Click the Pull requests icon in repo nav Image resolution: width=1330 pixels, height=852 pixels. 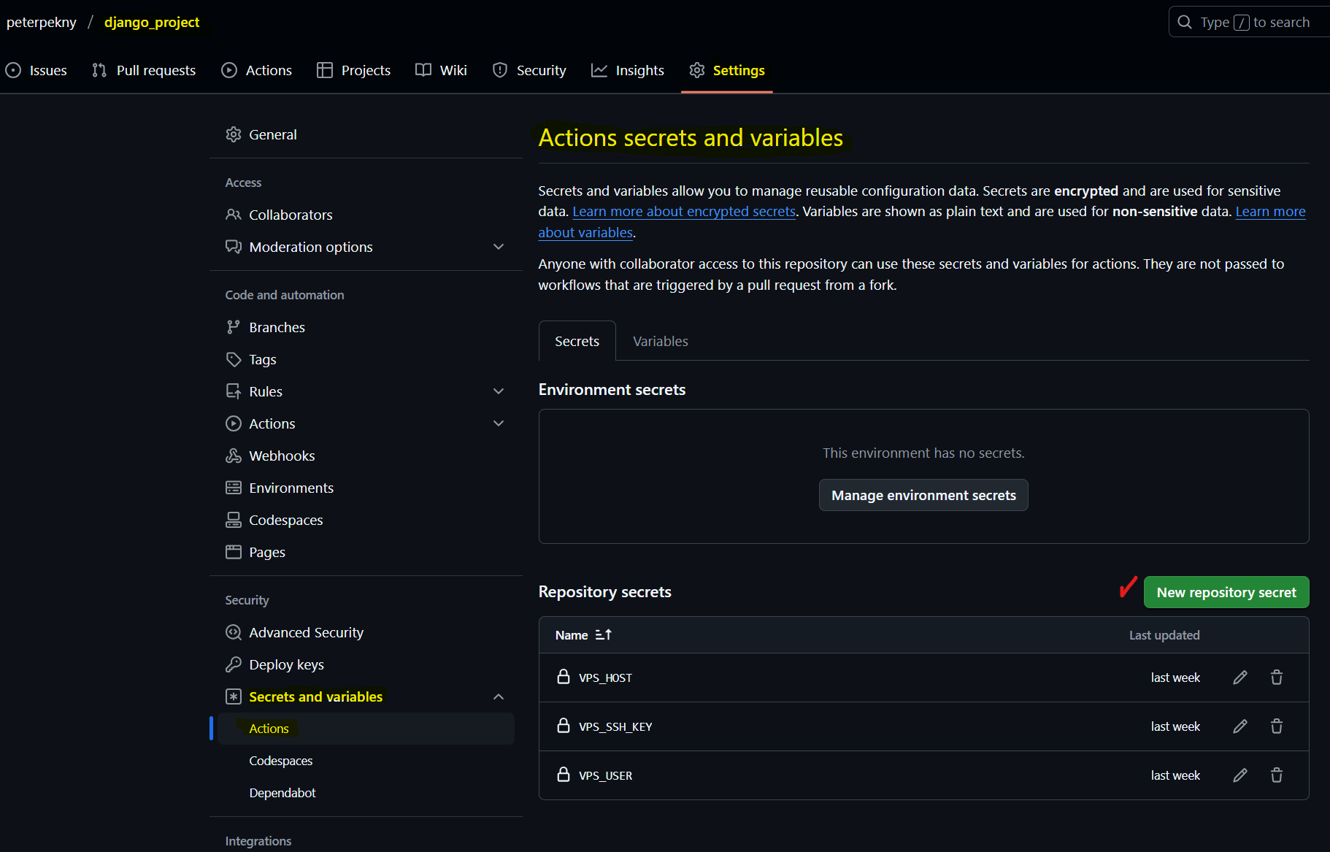(x=99, y=70)
